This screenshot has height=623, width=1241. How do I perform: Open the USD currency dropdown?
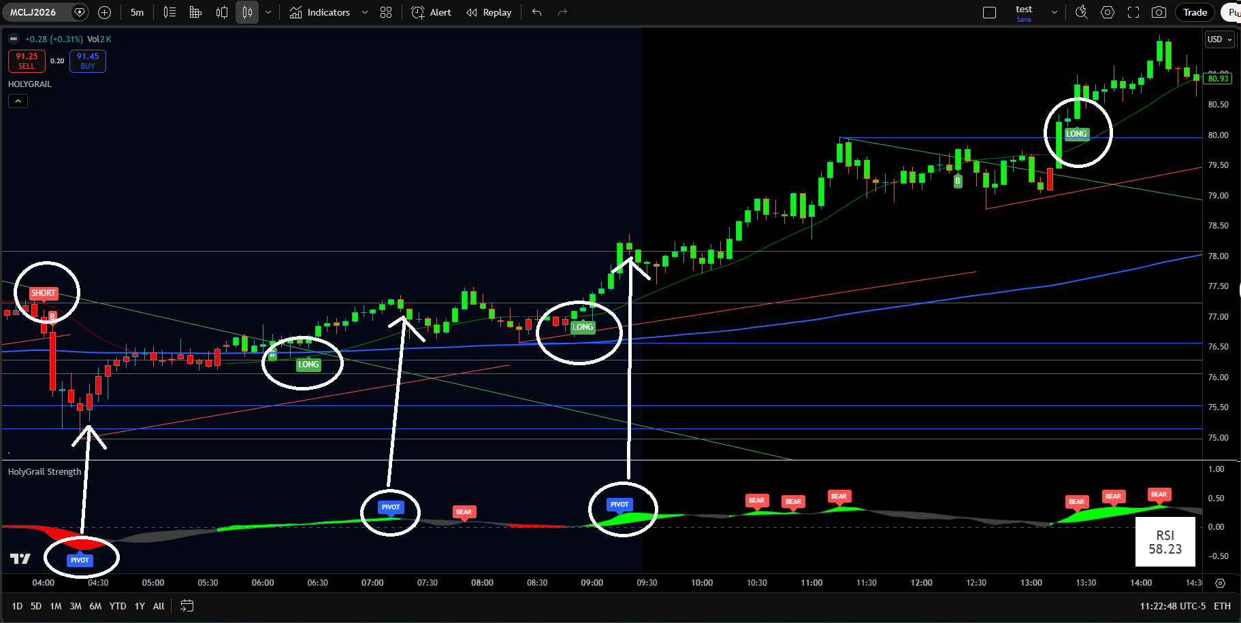point(1219,39)
